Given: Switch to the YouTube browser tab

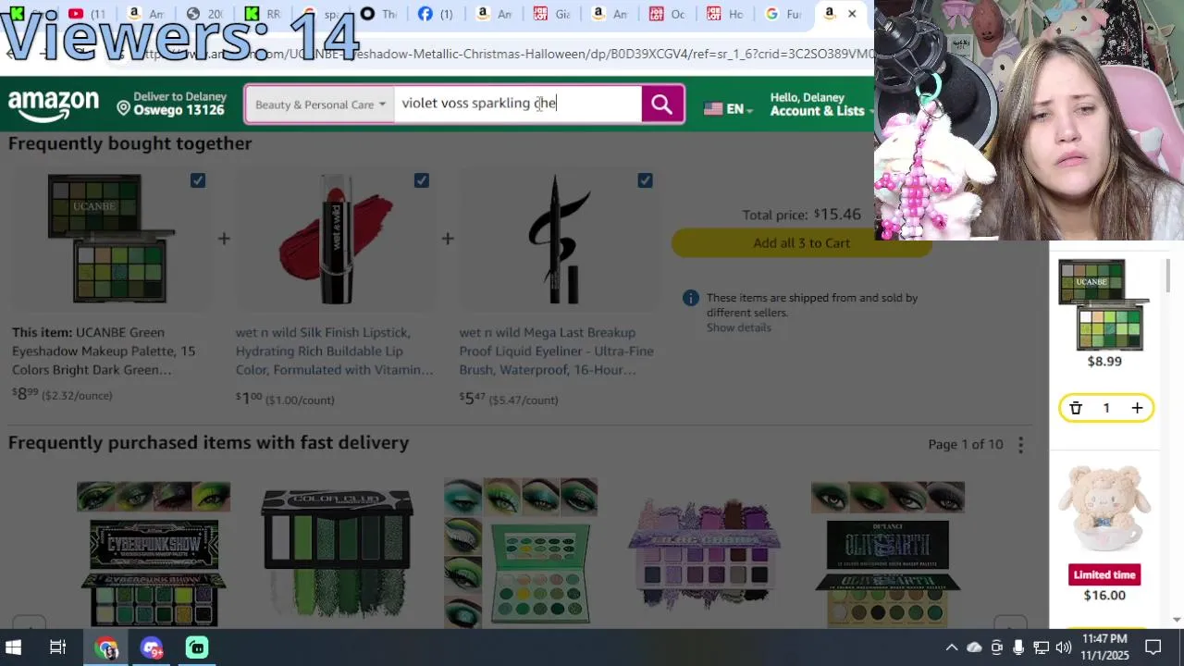Looking at the screenshot, I should tap(87, 14).
